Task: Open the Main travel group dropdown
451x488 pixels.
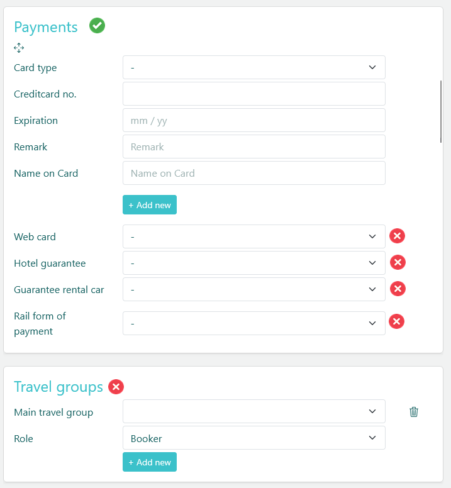Action: (253, 411)
